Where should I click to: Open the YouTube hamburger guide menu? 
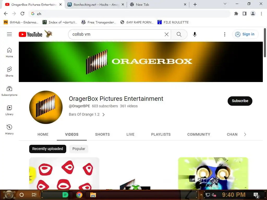tap(9, 34)
